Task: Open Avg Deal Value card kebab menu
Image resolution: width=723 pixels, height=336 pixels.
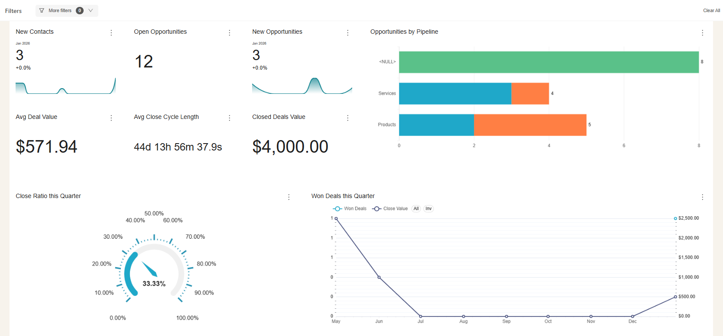Action: 111,118
